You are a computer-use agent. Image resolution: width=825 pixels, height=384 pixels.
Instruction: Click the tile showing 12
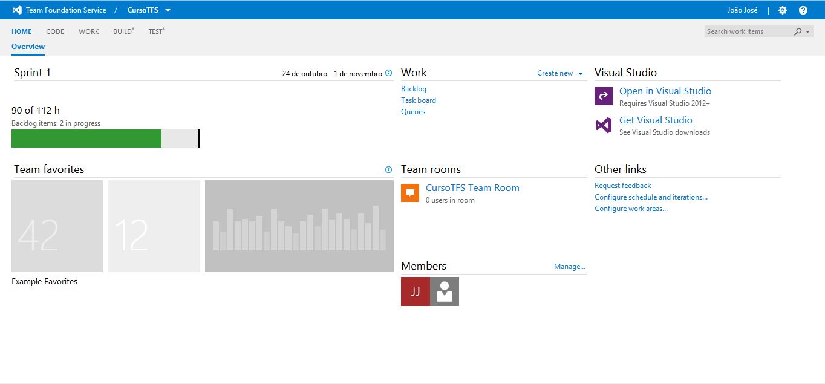[x=154, y=226]
